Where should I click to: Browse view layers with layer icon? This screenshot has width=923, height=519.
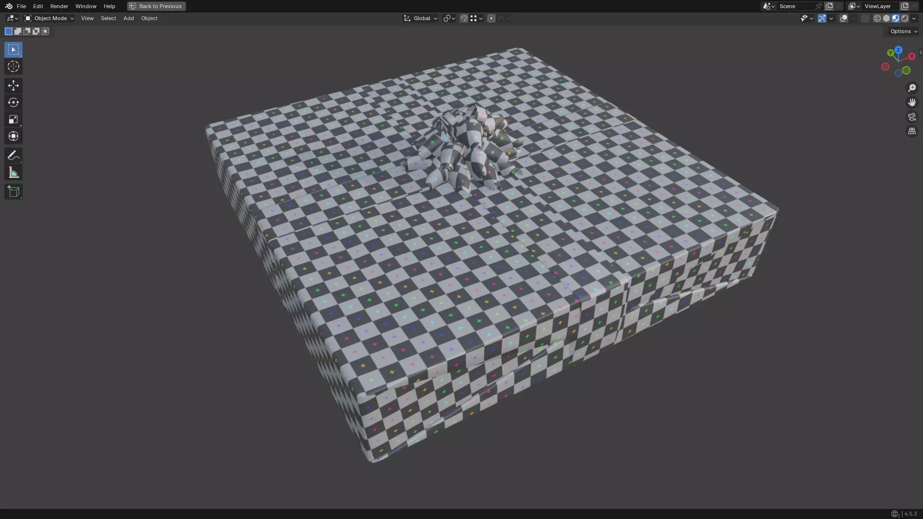click(x=854, y=6)
